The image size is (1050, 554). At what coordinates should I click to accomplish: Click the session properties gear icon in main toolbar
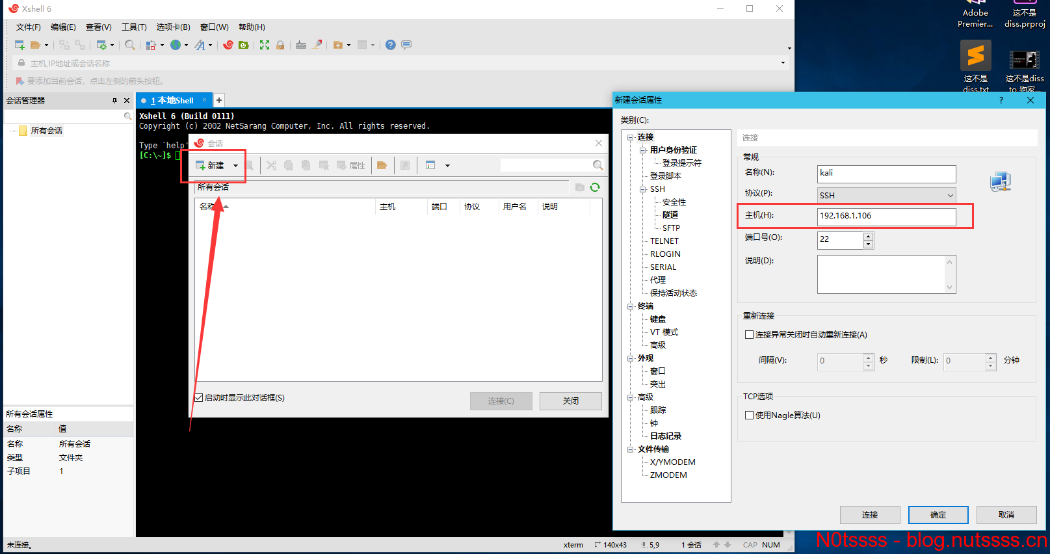[x=101, y=45]
